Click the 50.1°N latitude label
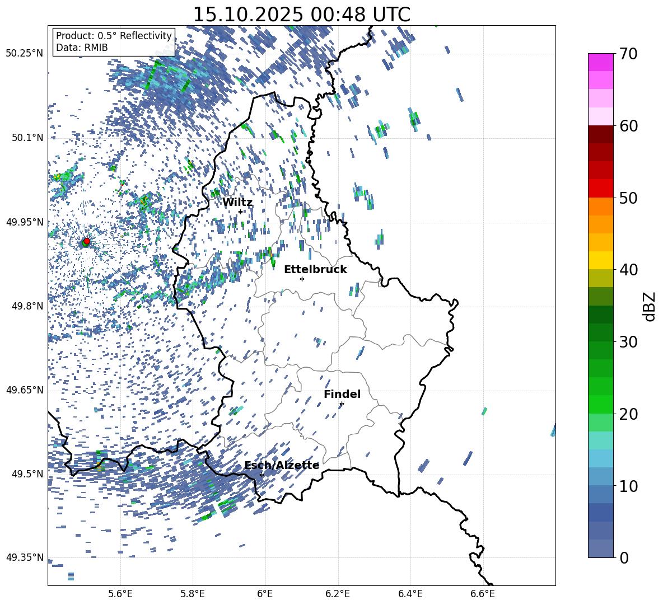The width and height of the screenshot is (663, 605). pyautogui.click(x=28, y=138)
